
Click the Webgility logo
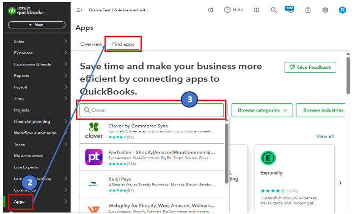[94, 209]
